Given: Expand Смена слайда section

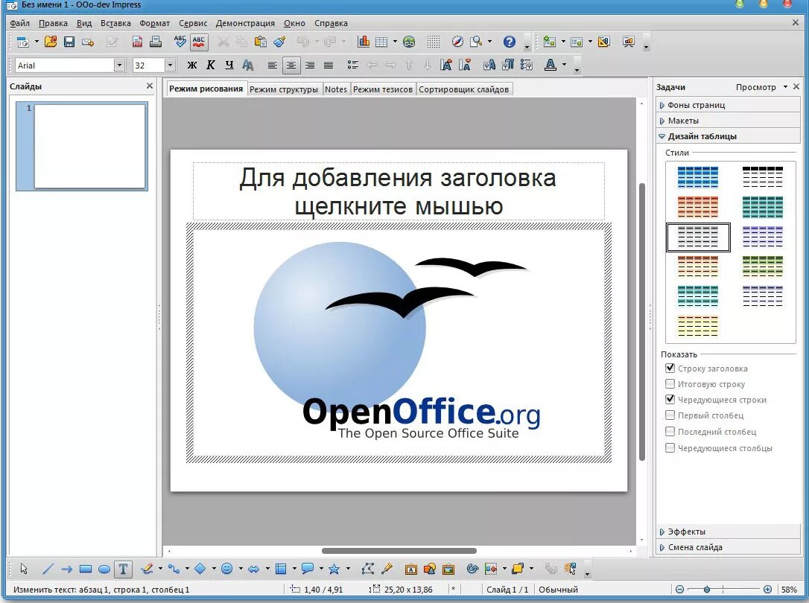Looking at the screenshot, I should tap(729, 547).
